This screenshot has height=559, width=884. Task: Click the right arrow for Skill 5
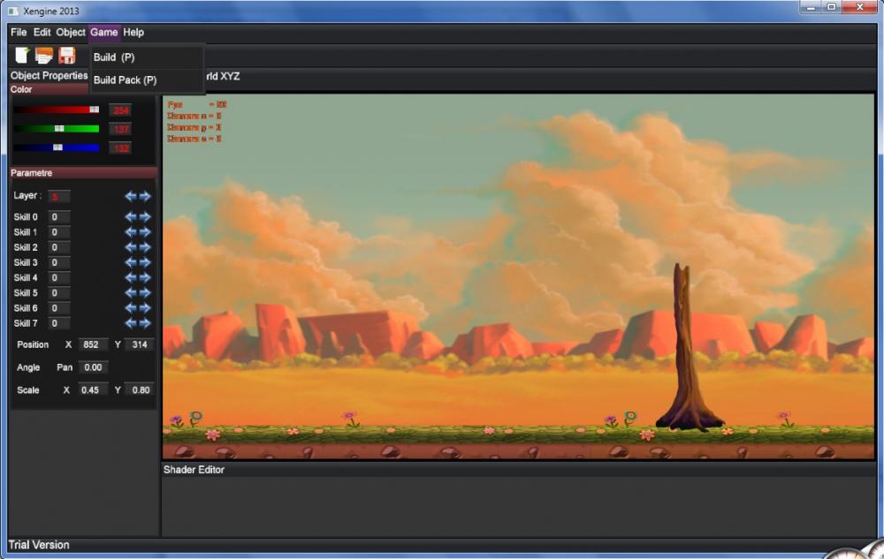tap(145, 292)
